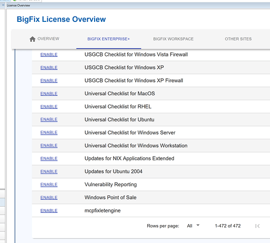Click the BigFix License Overview heading
The width and height of the screenshot is (270, 243).
pos(61,19)
